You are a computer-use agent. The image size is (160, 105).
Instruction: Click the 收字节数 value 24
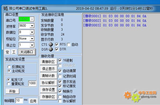(x=63, y=34)
